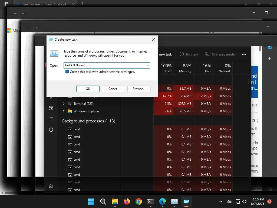Click OK in Create new task dialog

tap(88, 89)
